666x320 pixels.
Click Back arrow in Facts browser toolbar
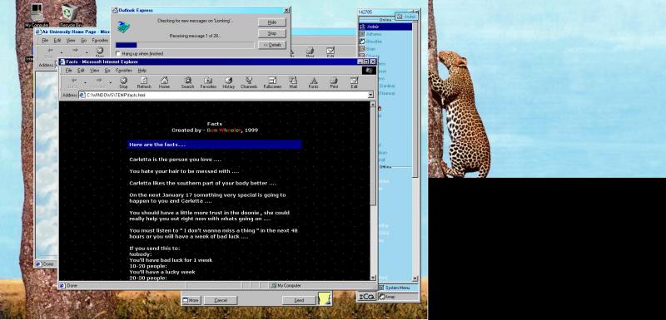tap(73, 82)
